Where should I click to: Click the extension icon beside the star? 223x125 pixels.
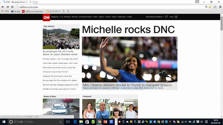click(x=215, y=7)
